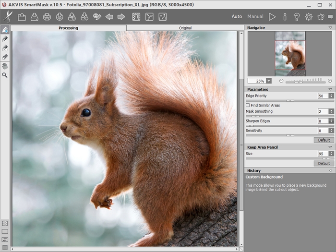Adjust Sharpen Edges value stepper
The image size is (336, 252).
[331, 121]
